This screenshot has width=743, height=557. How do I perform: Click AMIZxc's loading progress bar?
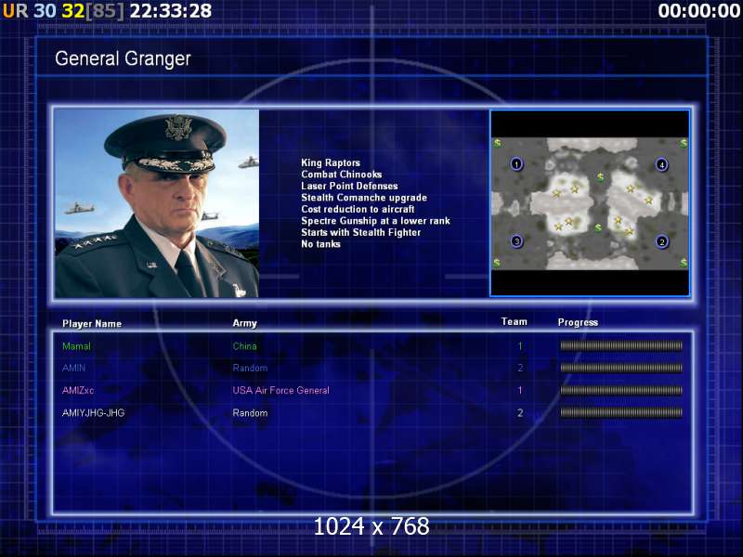(621, 390)
